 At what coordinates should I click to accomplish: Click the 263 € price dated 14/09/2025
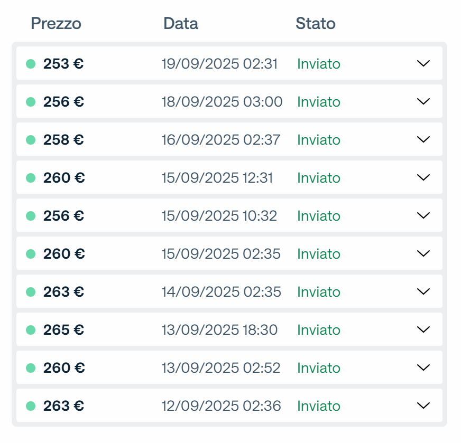[63, 292]
